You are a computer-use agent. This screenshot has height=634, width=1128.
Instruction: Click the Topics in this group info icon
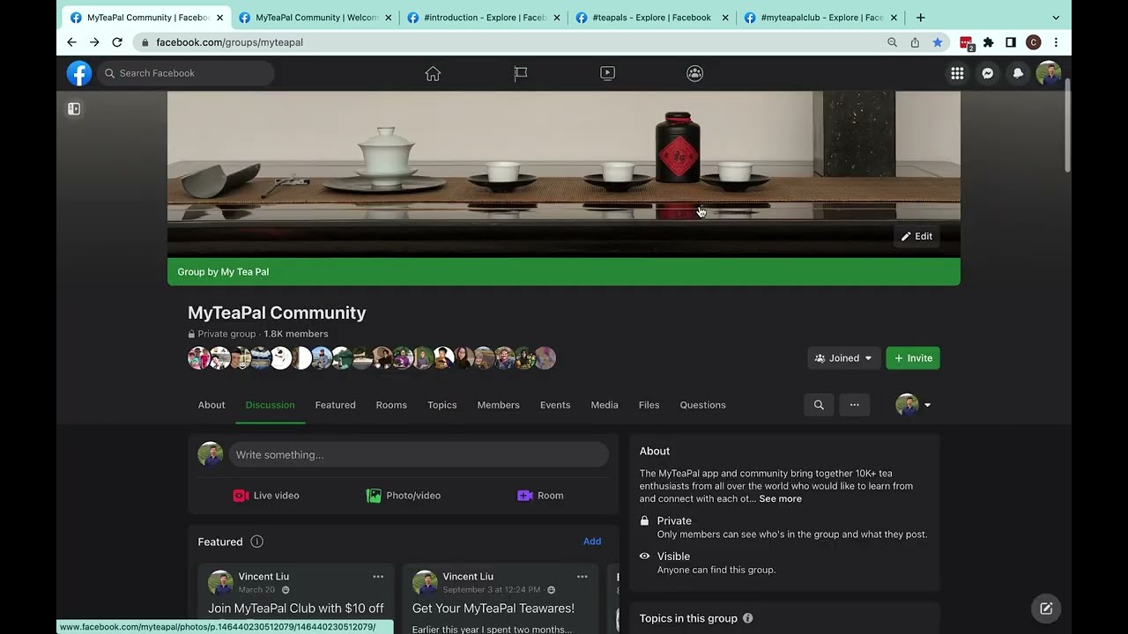coord(747,618)
